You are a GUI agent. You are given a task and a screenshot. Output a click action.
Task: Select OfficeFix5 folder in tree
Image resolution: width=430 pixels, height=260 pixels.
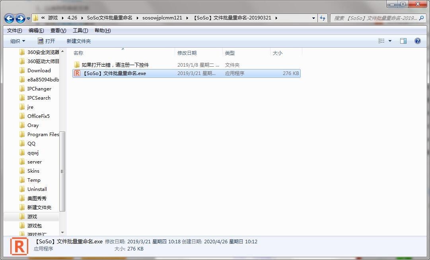tap(35, 116)
